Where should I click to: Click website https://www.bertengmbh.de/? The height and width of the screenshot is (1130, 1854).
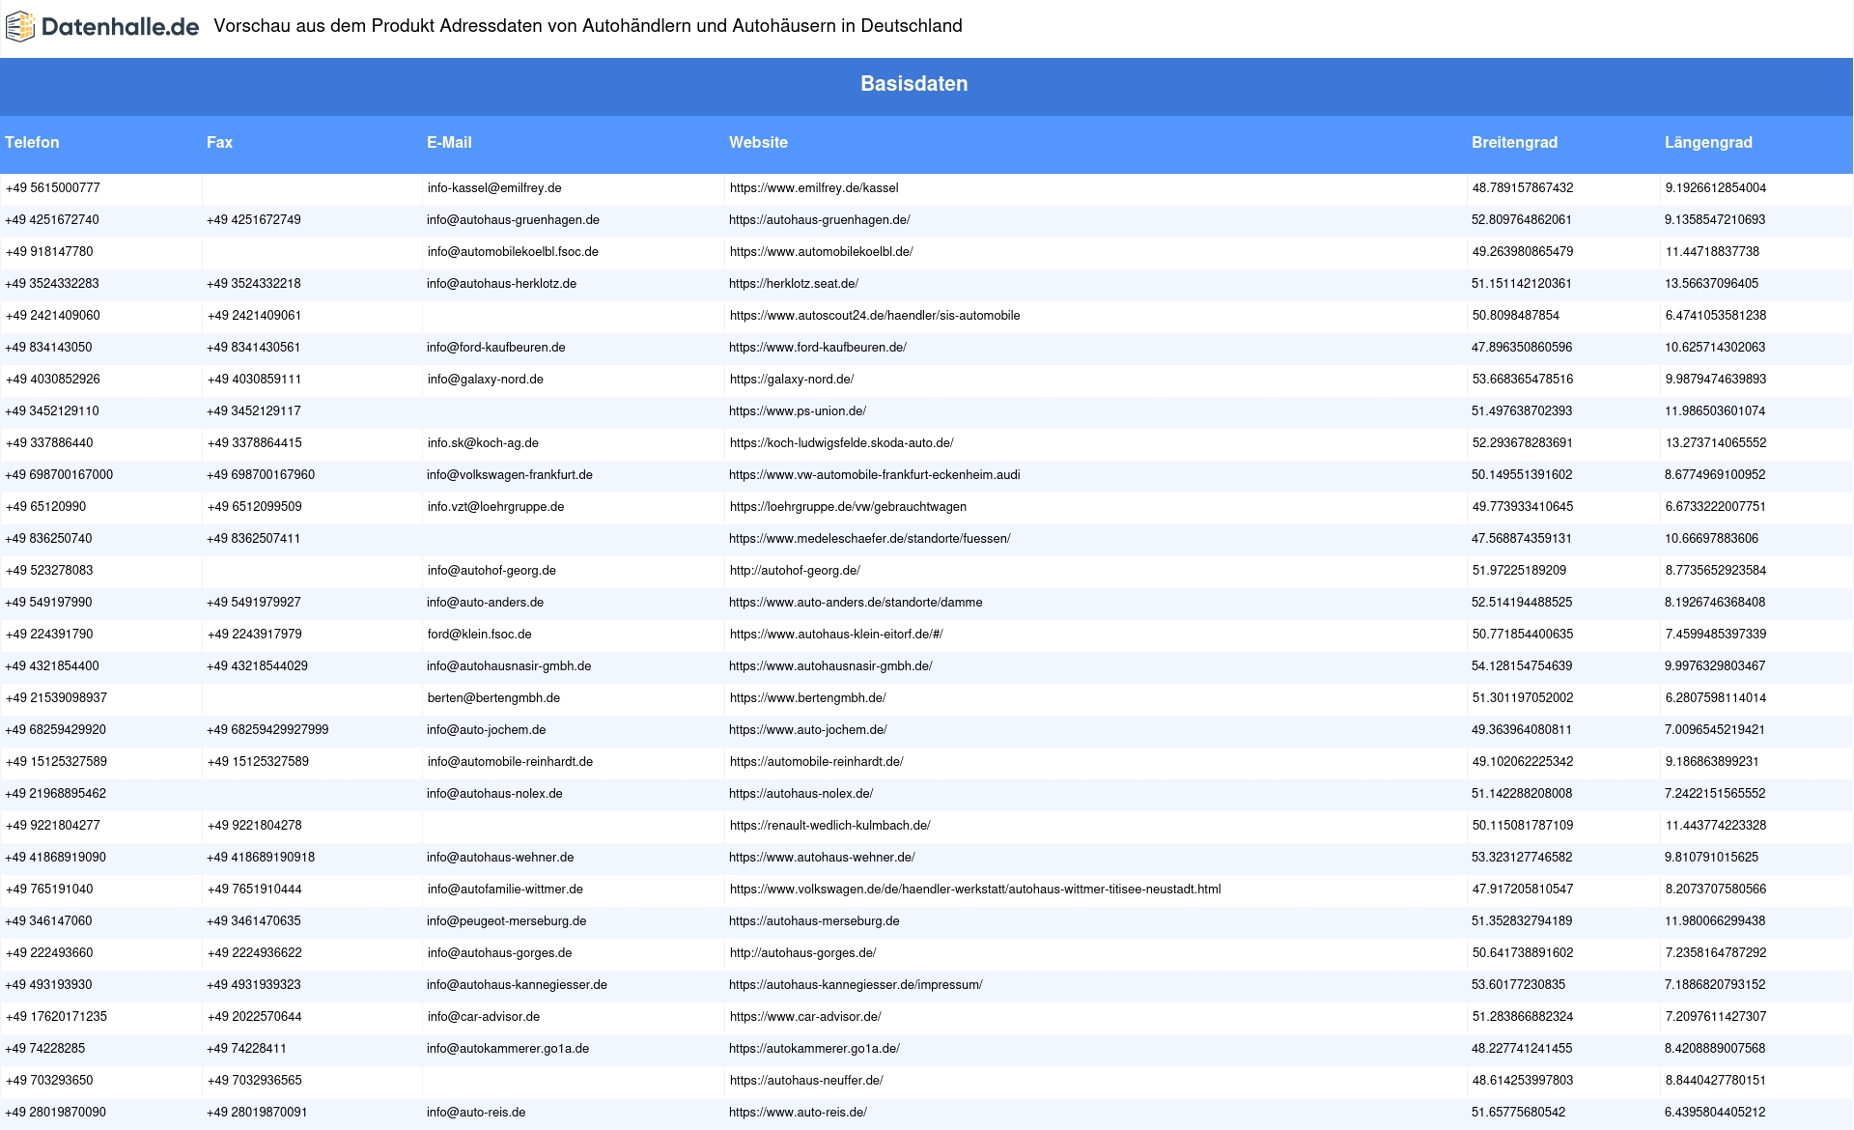pyautogui.click(x=807, y=698)
